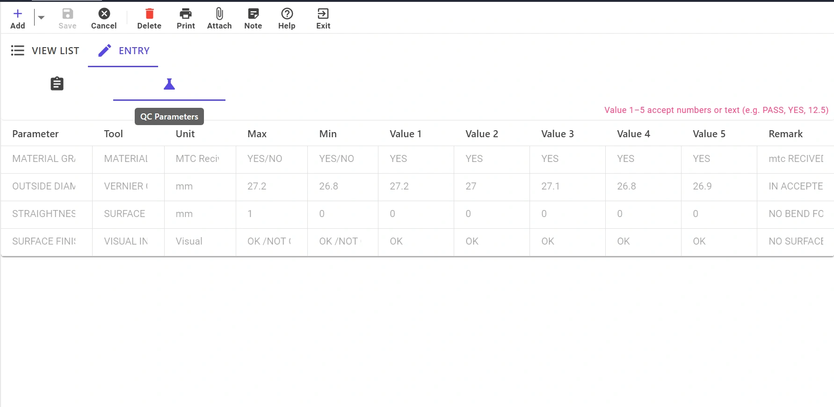Screen dimensions: 834x407
Task: Click the Max field of MATERIAL GRADE row
Action: click(x=271, y=159)
